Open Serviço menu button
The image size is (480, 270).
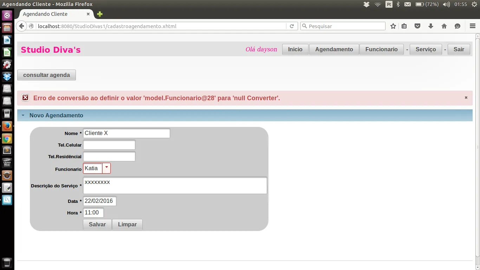(426, 50)
